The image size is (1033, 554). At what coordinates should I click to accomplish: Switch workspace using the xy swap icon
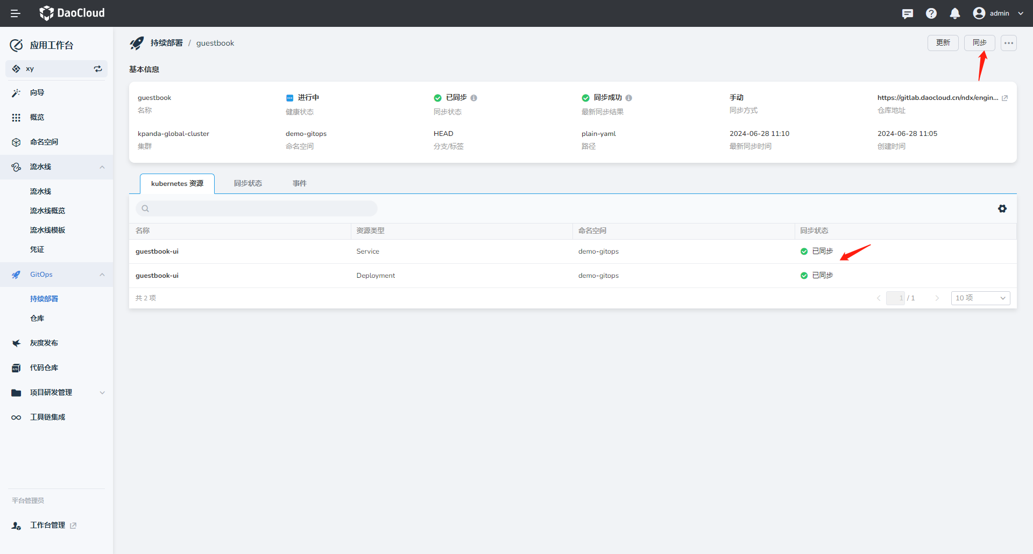[98, 69]
